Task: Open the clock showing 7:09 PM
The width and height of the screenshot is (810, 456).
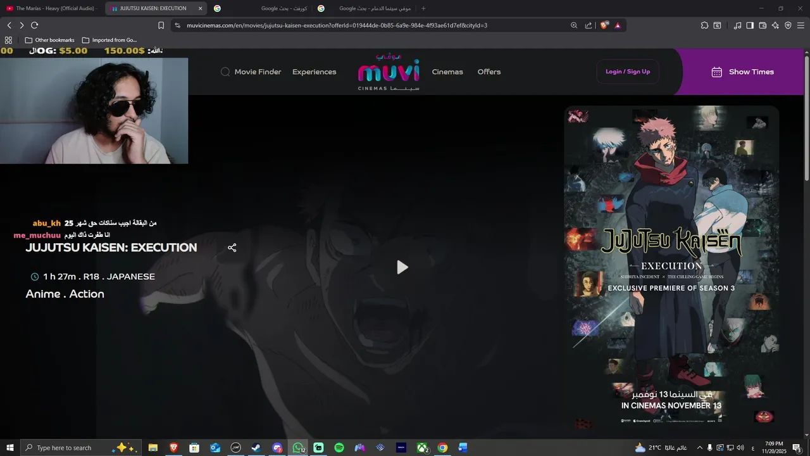Action: pyautogui.click(x=774, y=448)
